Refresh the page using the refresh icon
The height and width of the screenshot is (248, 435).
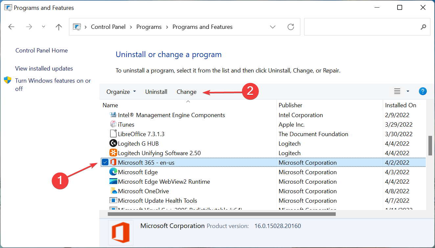pyautogui.click(x=290, y=27)
